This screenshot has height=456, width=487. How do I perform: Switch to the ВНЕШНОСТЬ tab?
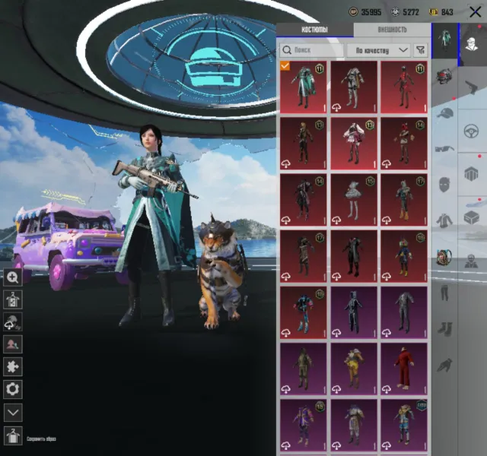392,30
